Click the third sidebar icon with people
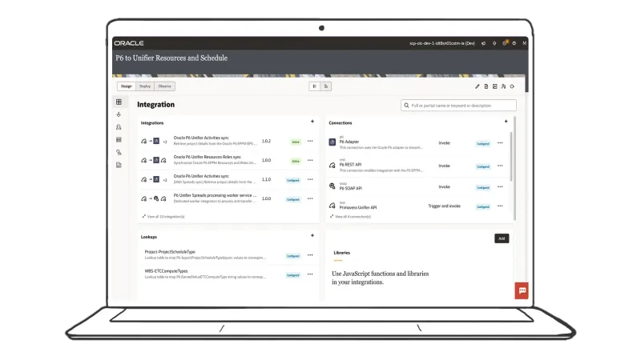 tap(119, 127)
